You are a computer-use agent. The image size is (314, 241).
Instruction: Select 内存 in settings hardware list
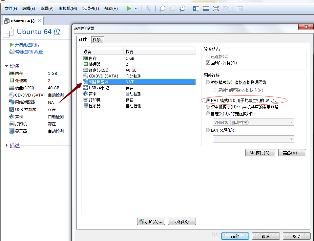[138, 58]
